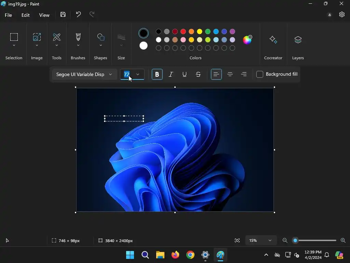This screenshot has height=263, width=350.
Task: Align text center
Action: 230,74
